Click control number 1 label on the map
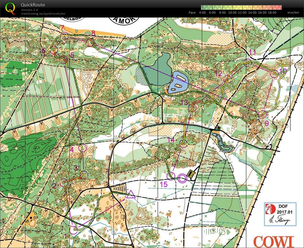 pos(65,236)
